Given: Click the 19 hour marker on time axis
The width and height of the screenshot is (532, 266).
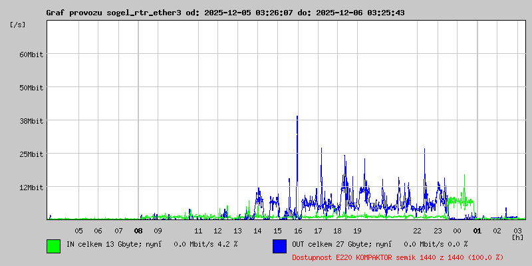Looking at the screenshot, I should [x=357, y=231].
